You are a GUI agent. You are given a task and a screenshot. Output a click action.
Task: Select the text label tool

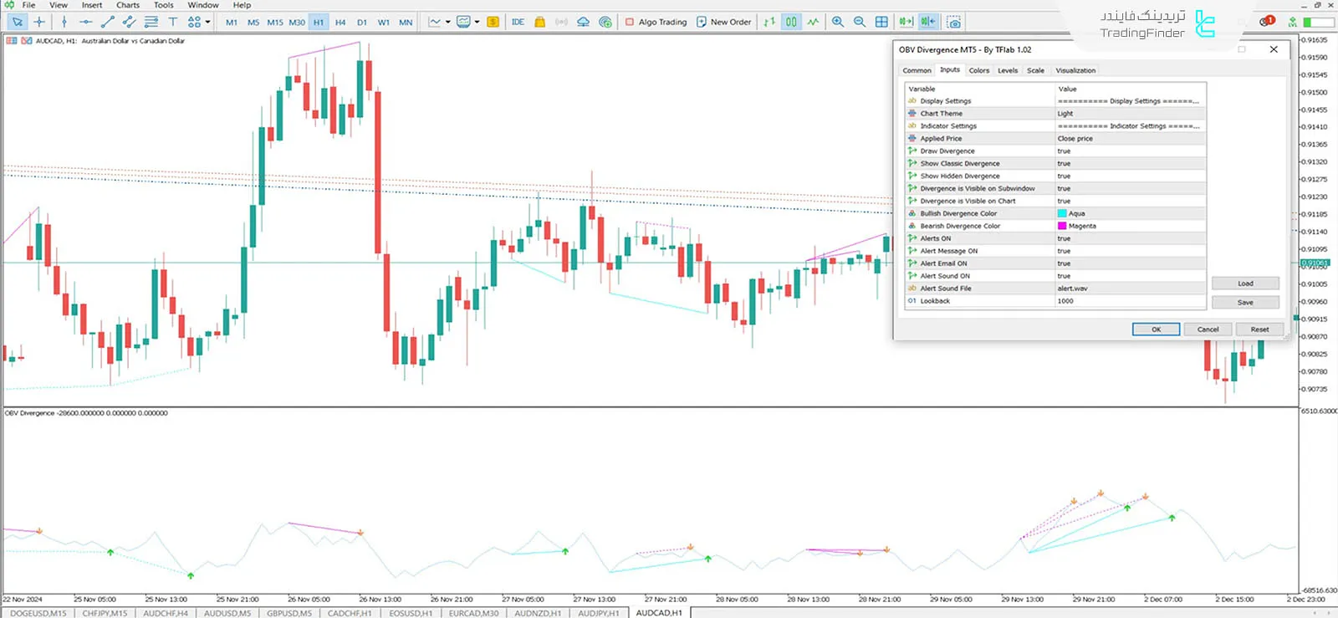172,23
